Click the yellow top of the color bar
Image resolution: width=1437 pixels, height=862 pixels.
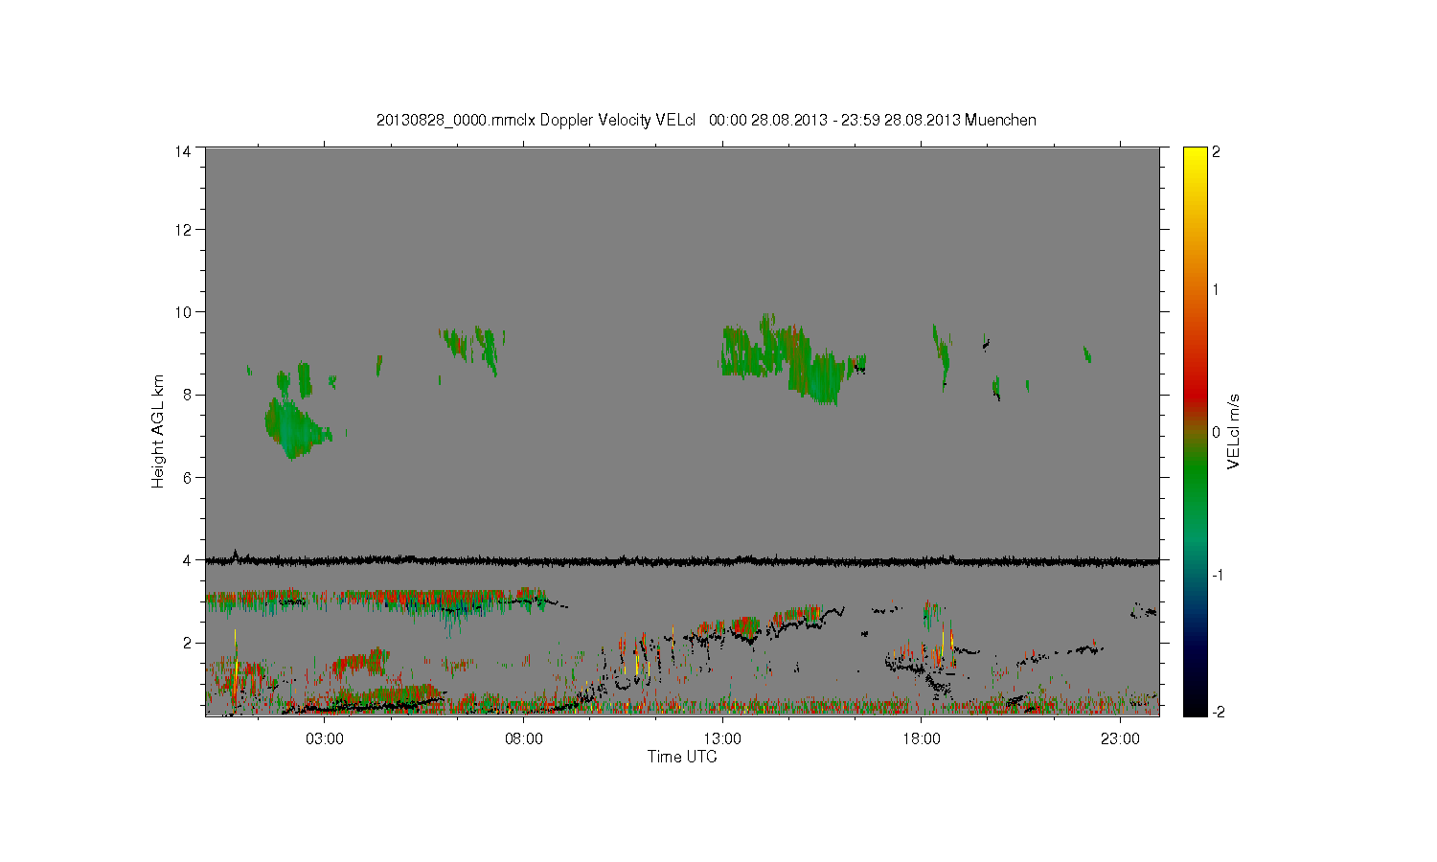coord(1195,155)
